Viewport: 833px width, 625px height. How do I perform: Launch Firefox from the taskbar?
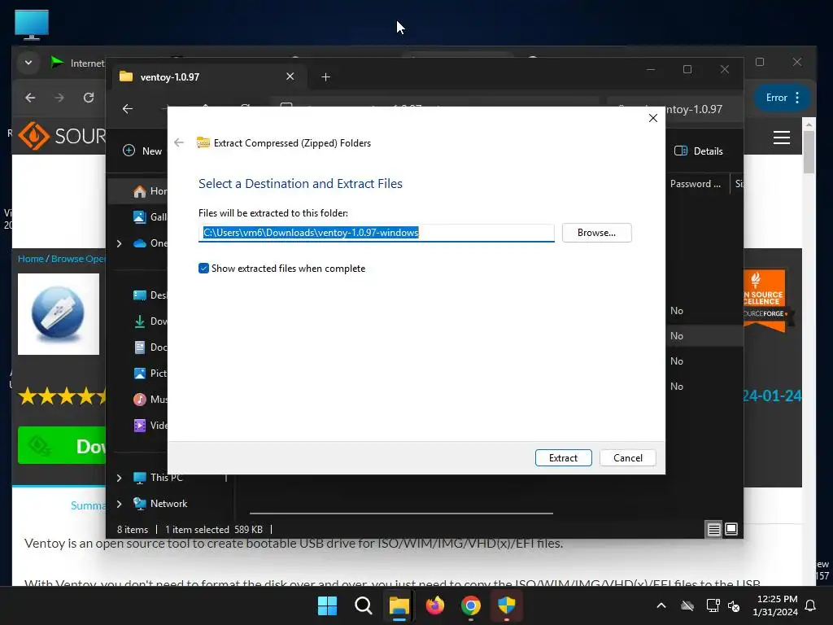[435, 605]
